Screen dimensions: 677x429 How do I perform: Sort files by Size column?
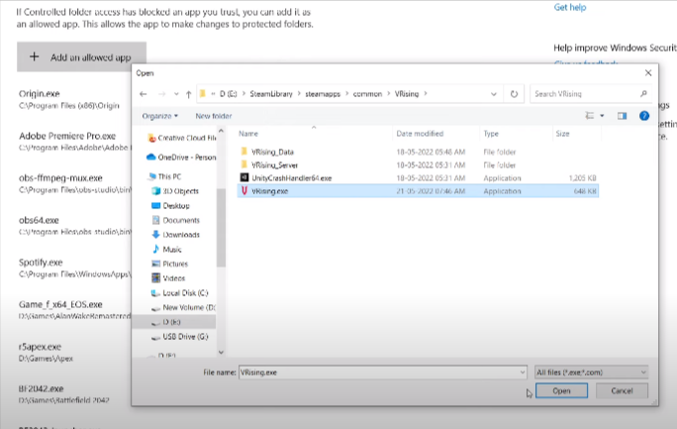click(x=562, y=134)
